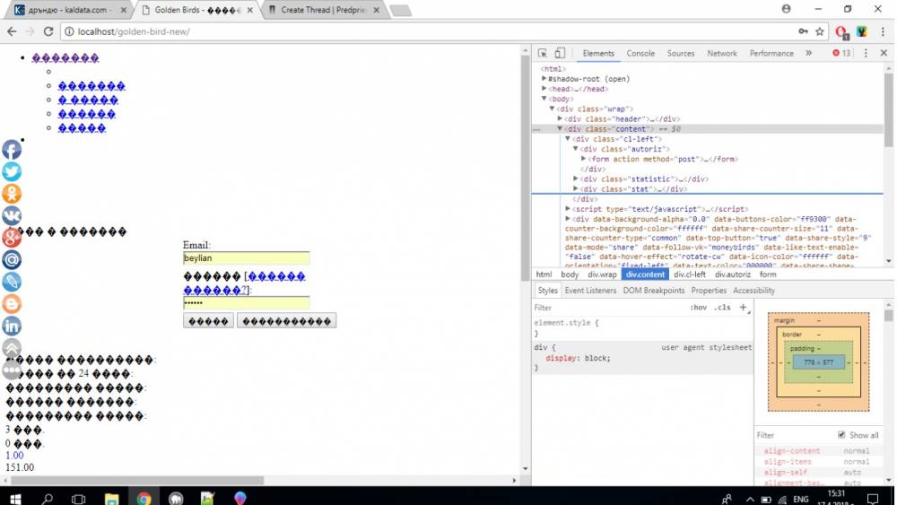Image resolution: width=897 pixels, height=505 pixels.
Task: Expand the head element node
Action: coord(544,89)
